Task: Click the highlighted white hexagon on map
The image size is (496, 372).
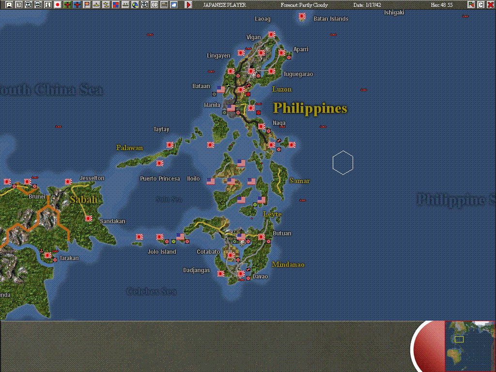Action: tap(343, 163)
